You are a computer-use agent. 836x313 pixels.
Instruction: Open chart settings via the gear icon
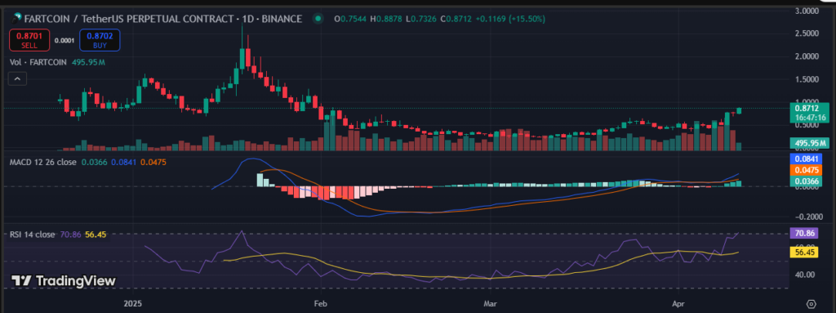pyautogui.click(x=811, y=303)
